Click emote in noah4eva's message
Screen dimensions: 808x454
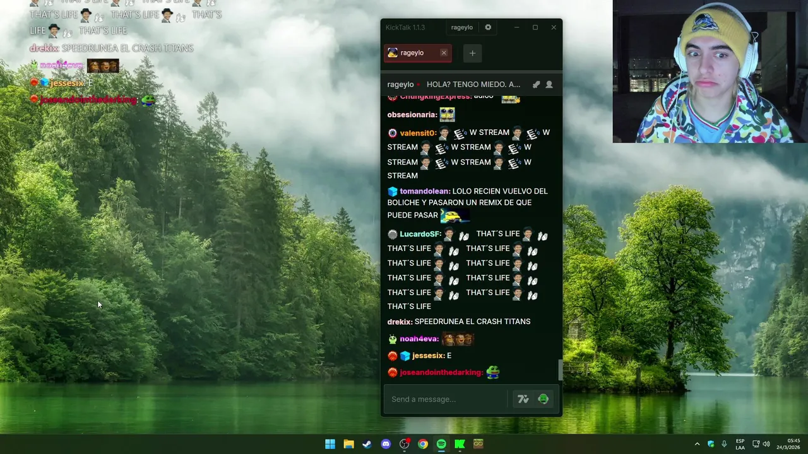click(458, 339)
